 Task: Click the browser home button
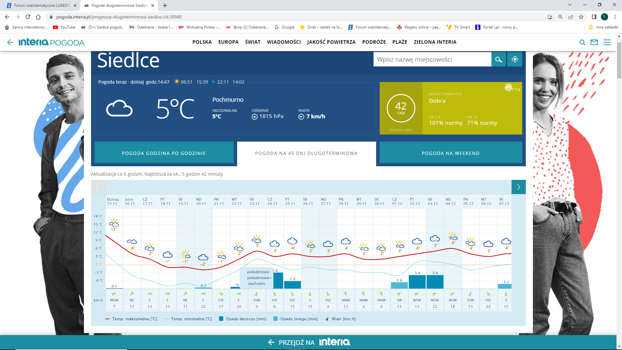click(38, 17)
